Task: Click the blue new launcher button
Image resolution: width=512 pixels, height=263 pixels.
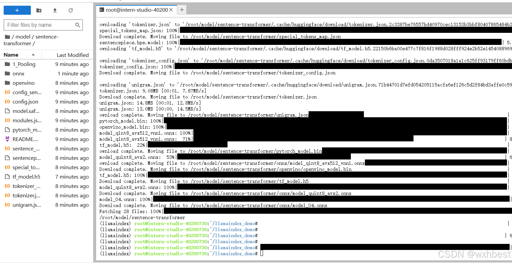Action: [17, 10]
